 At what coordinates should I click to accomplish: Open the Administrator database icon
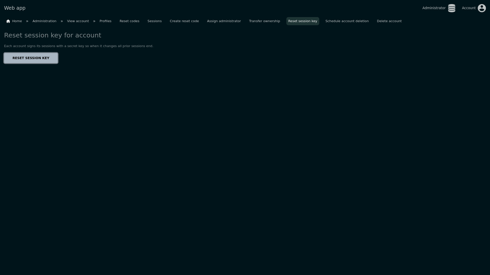click(451, 8)
